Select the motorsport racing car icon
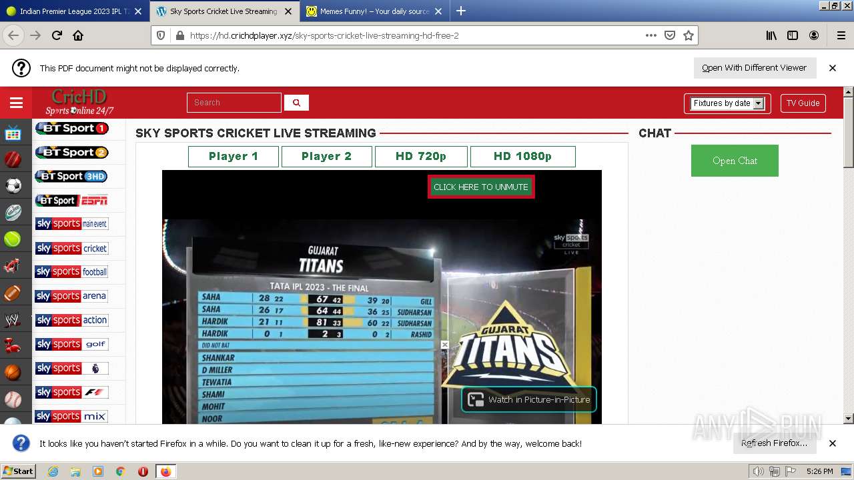 [x=13, y=266]
